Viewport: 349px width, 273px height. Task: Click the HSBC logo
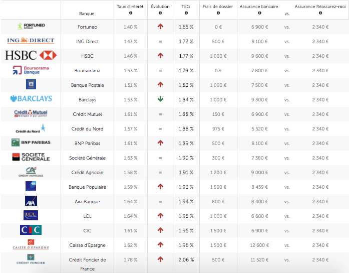point(31,55)
